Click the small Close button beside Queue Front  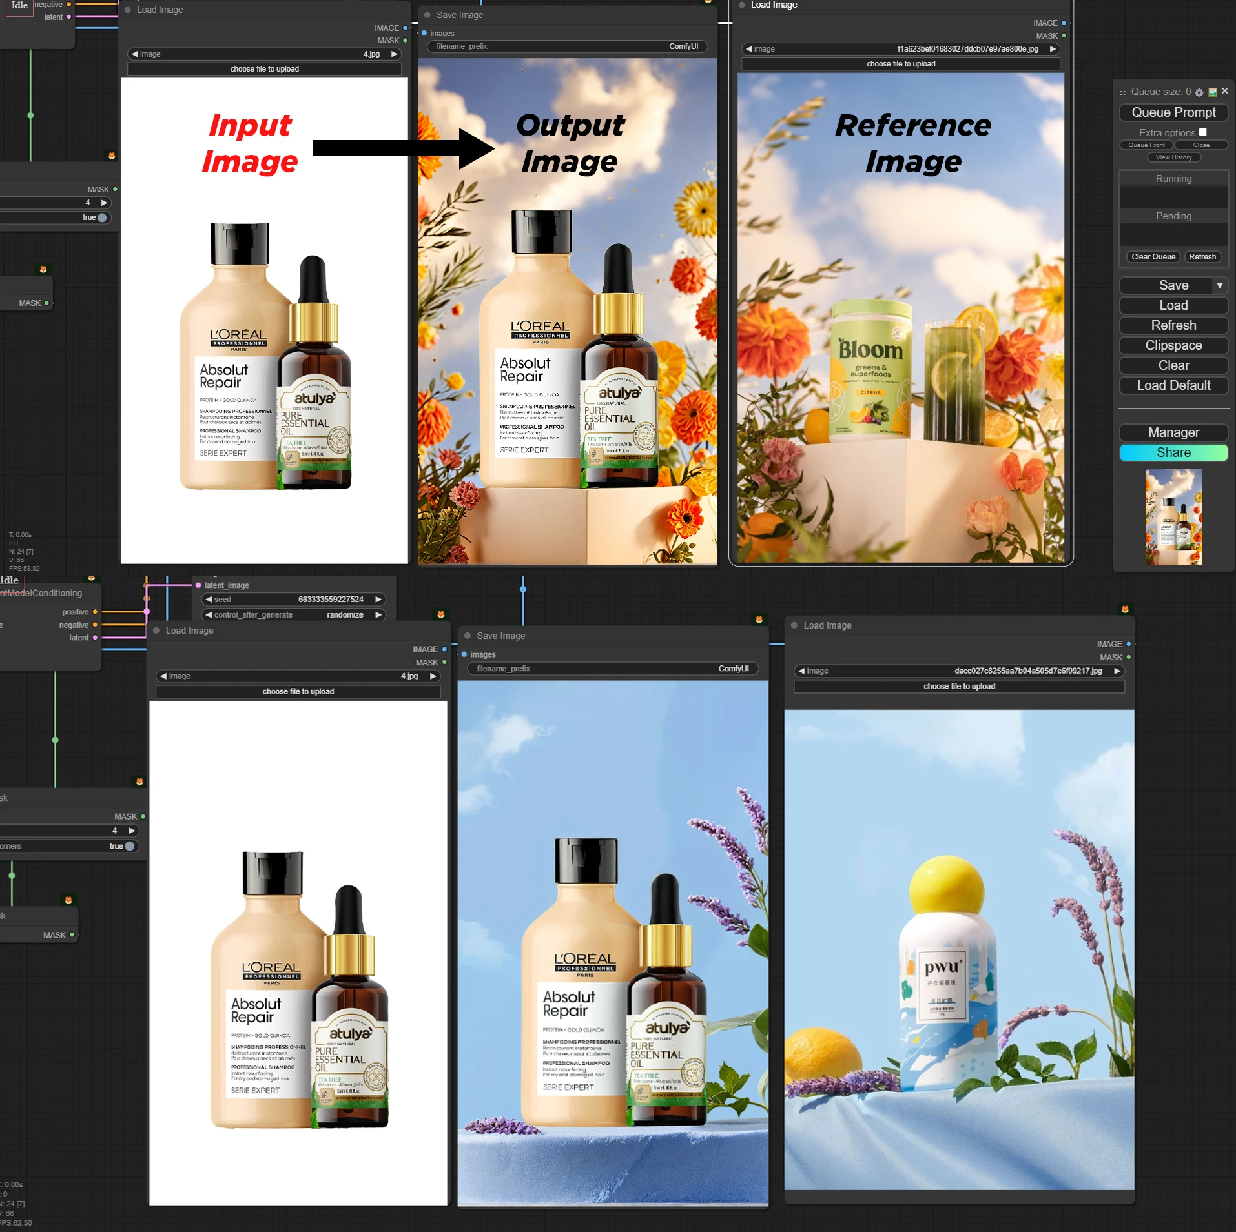(x=1201, y=145)
